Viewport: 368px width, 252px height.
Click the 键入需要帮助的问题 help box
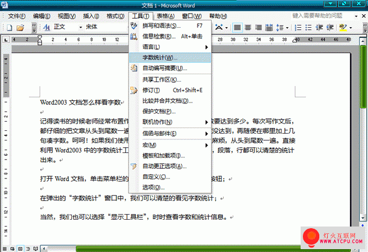[322, 16]
